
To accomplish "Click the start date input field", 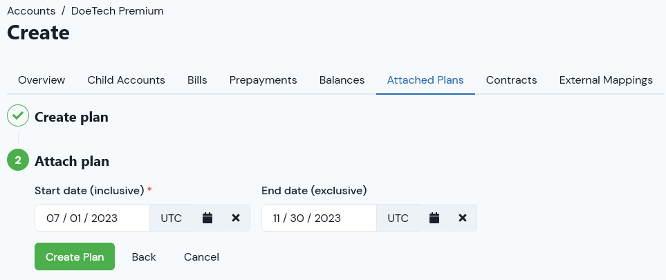I will click(92, 218).
